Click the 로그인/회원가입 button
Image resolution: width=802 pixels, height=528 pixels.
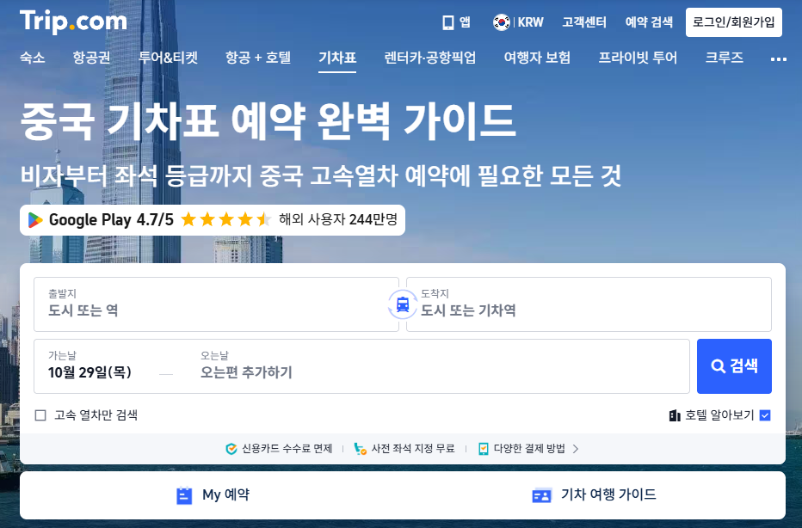[x=733, y=22]
